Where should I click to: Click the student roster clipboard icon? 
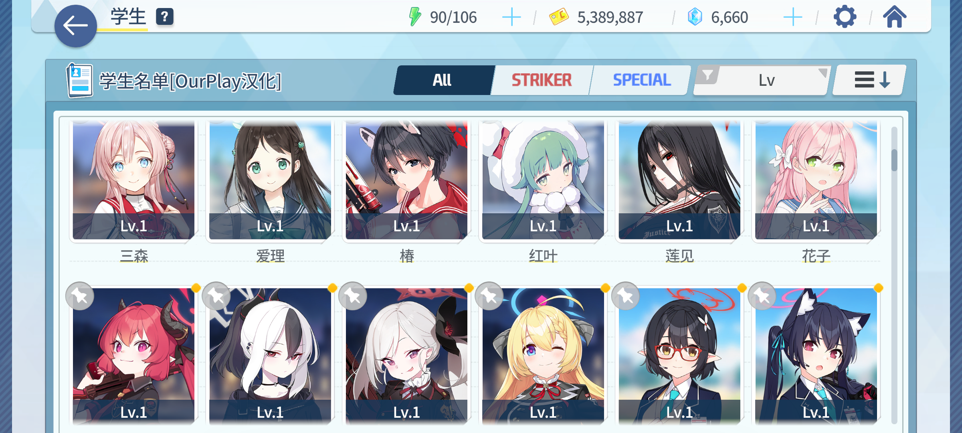click(79, 81)
